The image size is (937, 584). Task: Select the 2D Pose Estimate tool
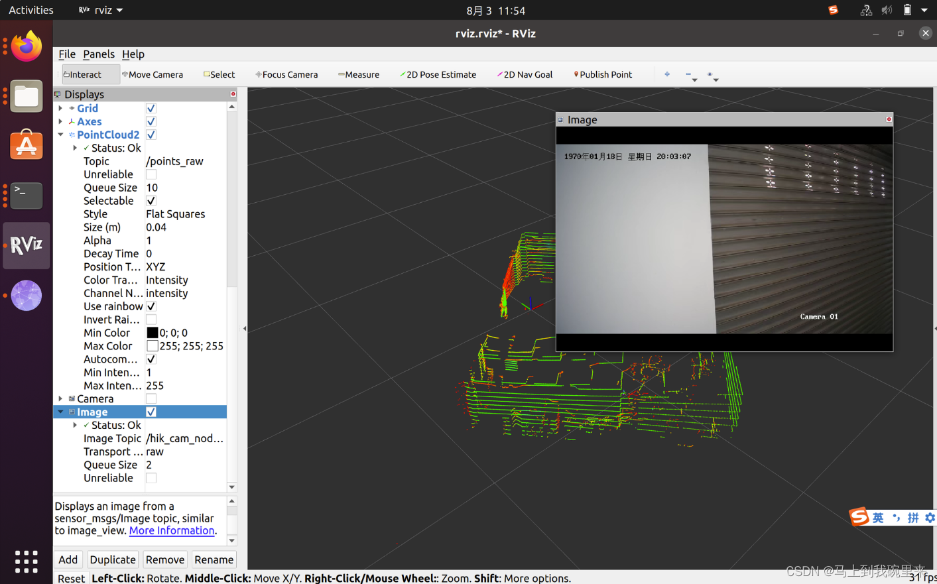coord(438,74)
